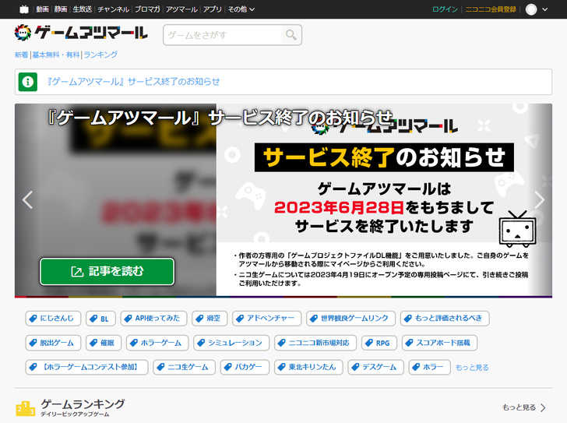Click the ログイン link

(x=445, y=9)
